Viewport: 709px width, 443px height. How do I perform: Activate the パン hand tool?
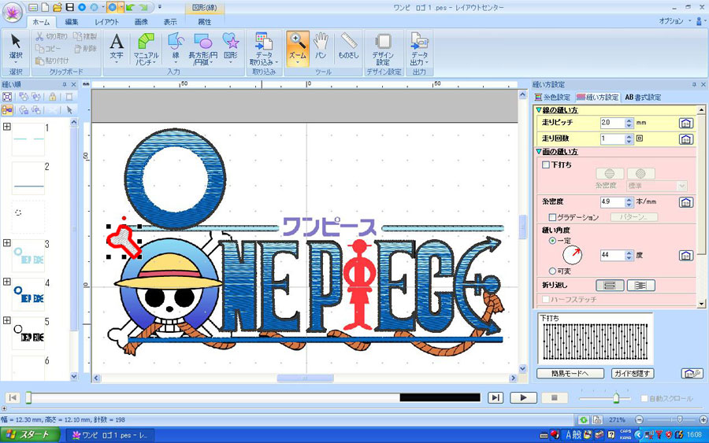(x=321, y=47)
